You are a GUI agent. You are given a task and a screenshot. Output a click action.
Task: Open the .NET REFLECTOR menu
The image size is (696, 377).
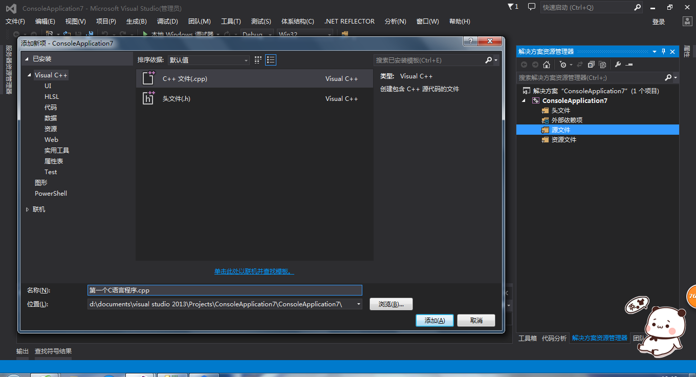[350, 21]
